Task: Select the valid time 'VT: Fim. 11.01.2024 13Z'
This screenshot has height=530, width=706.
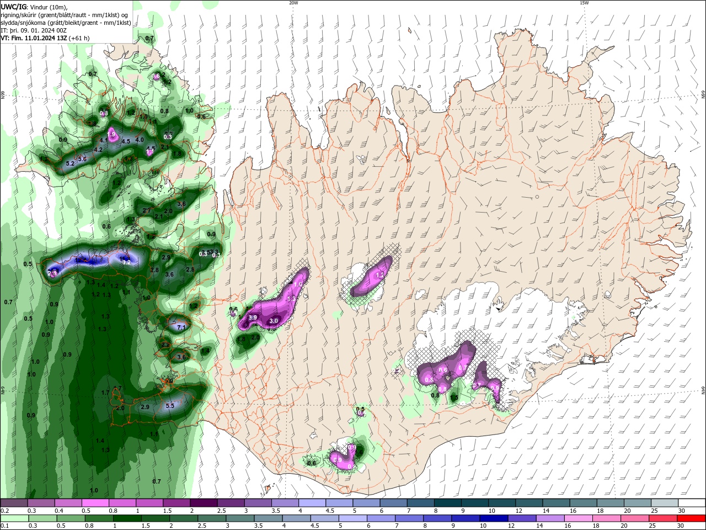Action: click(x=34, y=38)
